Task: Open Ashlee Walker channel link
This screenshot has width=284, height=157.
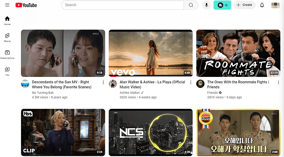Action: click(x=130, y=93)
